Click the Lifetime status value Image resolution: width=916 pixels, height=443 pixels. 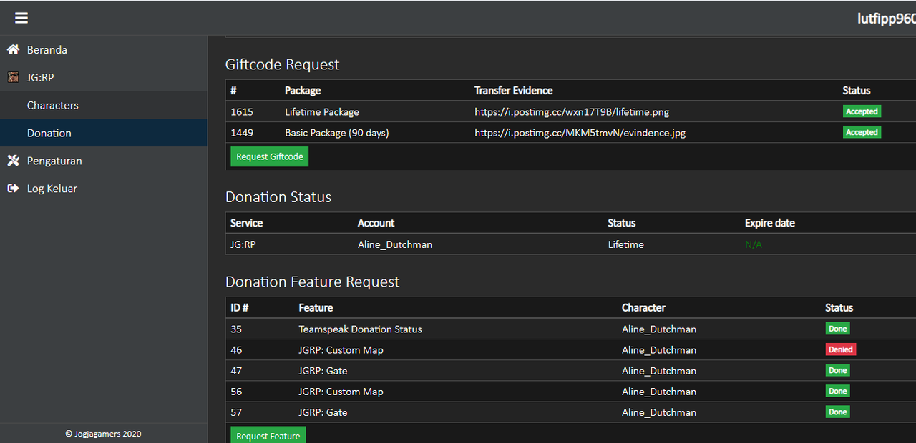point(626,244)
